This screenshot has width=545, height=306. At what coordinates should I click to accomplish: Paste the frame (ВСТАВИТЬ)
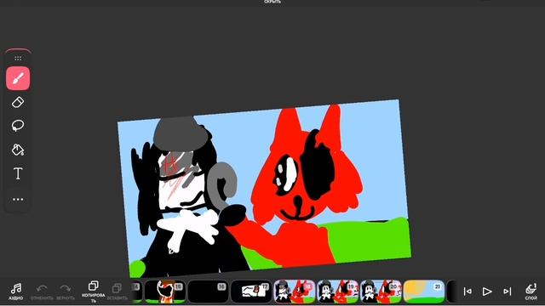pyautogui.click(x=117, y=291)
